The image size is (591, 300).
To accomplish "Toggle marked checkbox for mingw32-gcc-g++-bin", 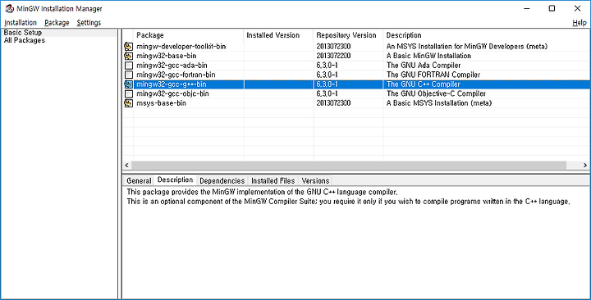I will click(129, 84).
